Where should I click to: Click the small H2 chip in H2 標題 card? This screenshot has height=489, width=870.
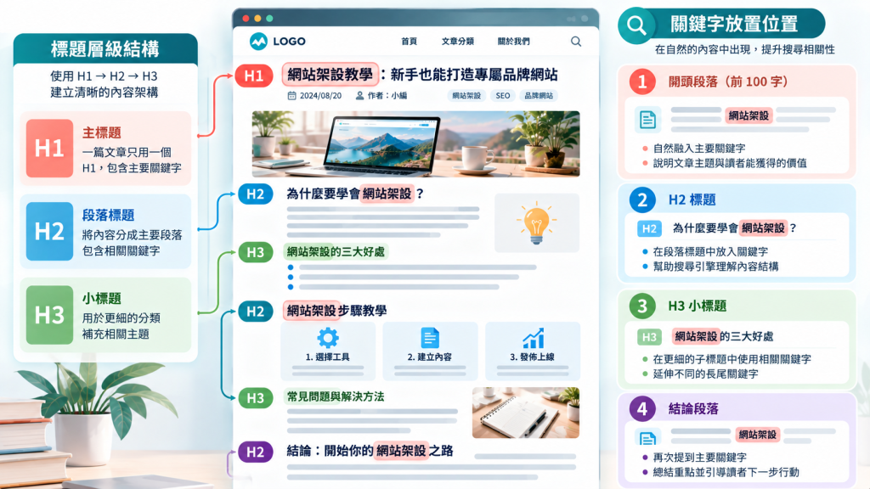pyautogui.click(x=649, y=228)
